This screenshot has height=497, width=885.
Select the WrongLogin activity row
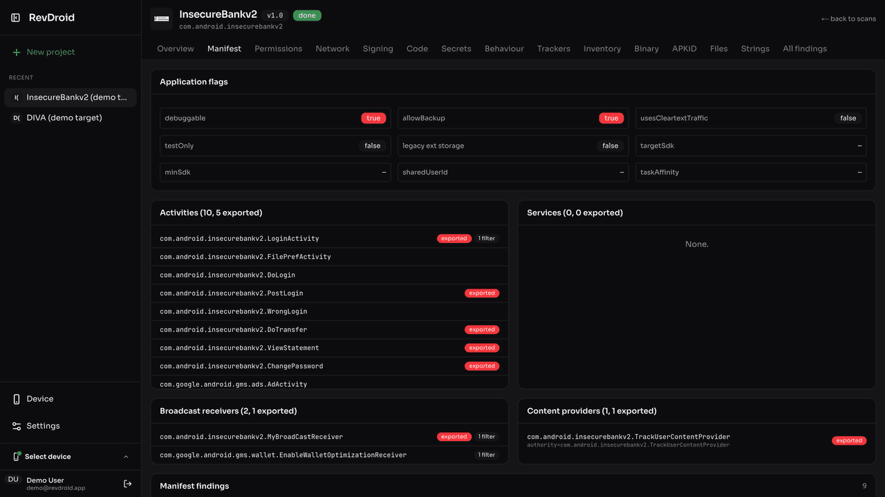(330, 311)
